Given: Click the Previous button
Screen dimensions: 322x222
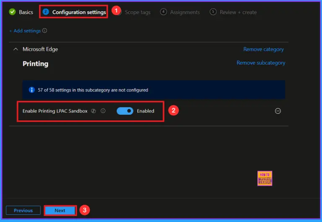Looking at the screenshot, I should tap(23, 210).
